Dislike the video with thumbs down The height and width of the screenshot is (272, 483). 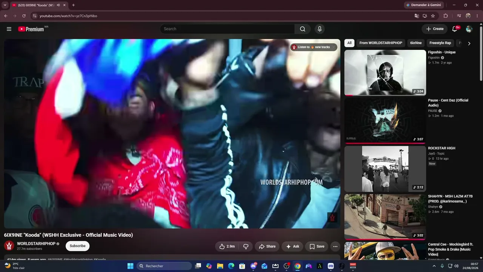246,246
